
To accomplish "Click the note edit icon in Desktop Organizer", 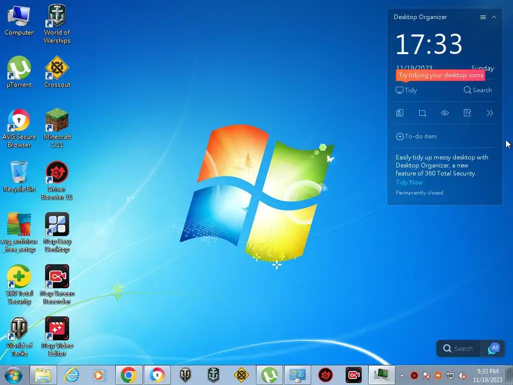I will (x=467, y=113).
